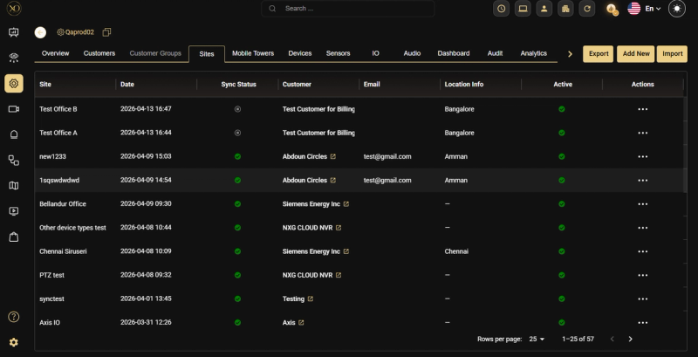Viewport: 698px width, 357px height.
Task: Open the shopping bag sidebar icon
Action: (14, 237)
